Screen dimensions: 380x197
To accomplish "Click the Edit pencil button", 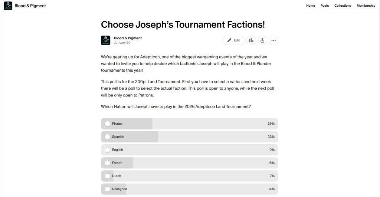I will click(x=233, y=40).
